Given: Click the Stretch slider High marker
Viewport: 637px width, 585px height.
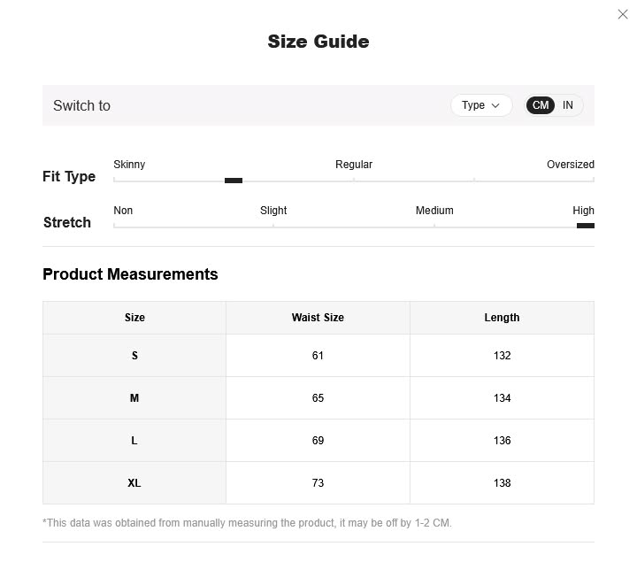Looking at the screenshot, I should [585, 226].
